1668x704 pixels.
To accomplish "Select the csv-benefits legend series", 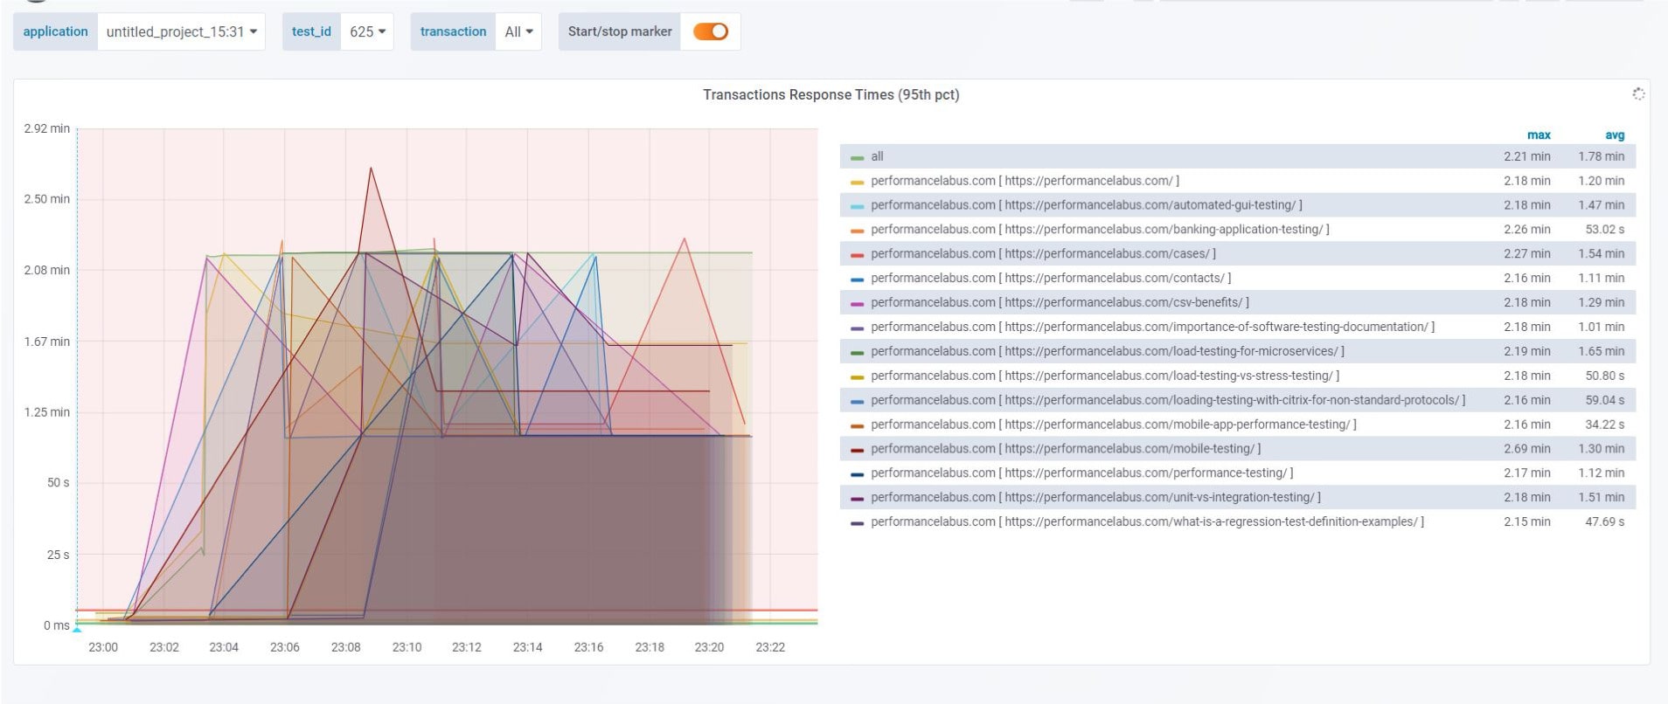I will [1060, 302].
